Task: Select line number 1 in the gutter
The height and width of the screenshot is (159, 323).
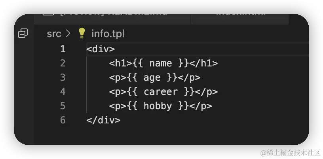Action: coord(63,49)
